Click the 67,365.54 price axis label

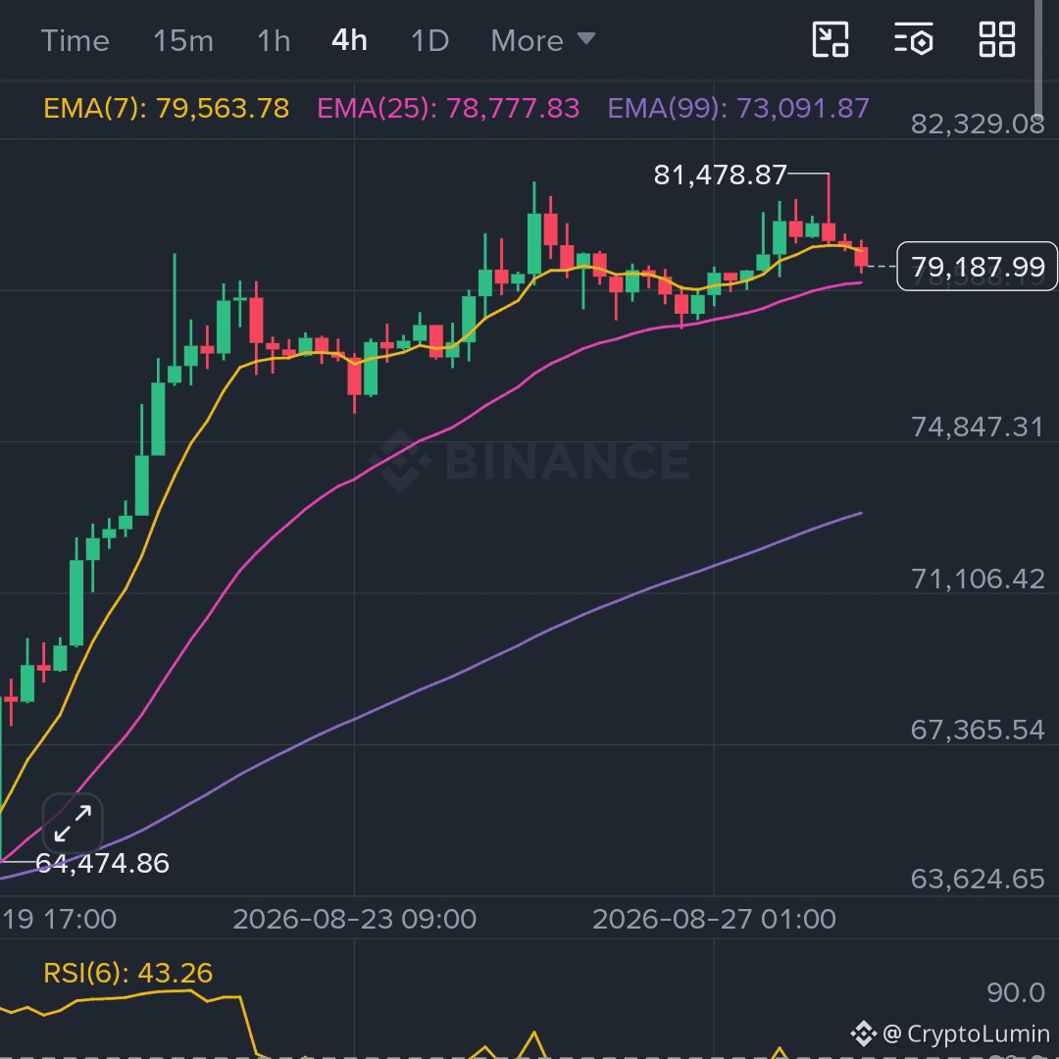pos(978,730)
